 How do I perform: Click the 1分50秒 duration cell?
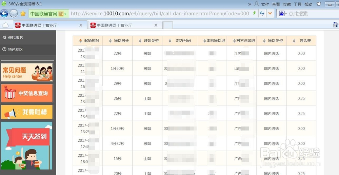[x=118, y=69]
